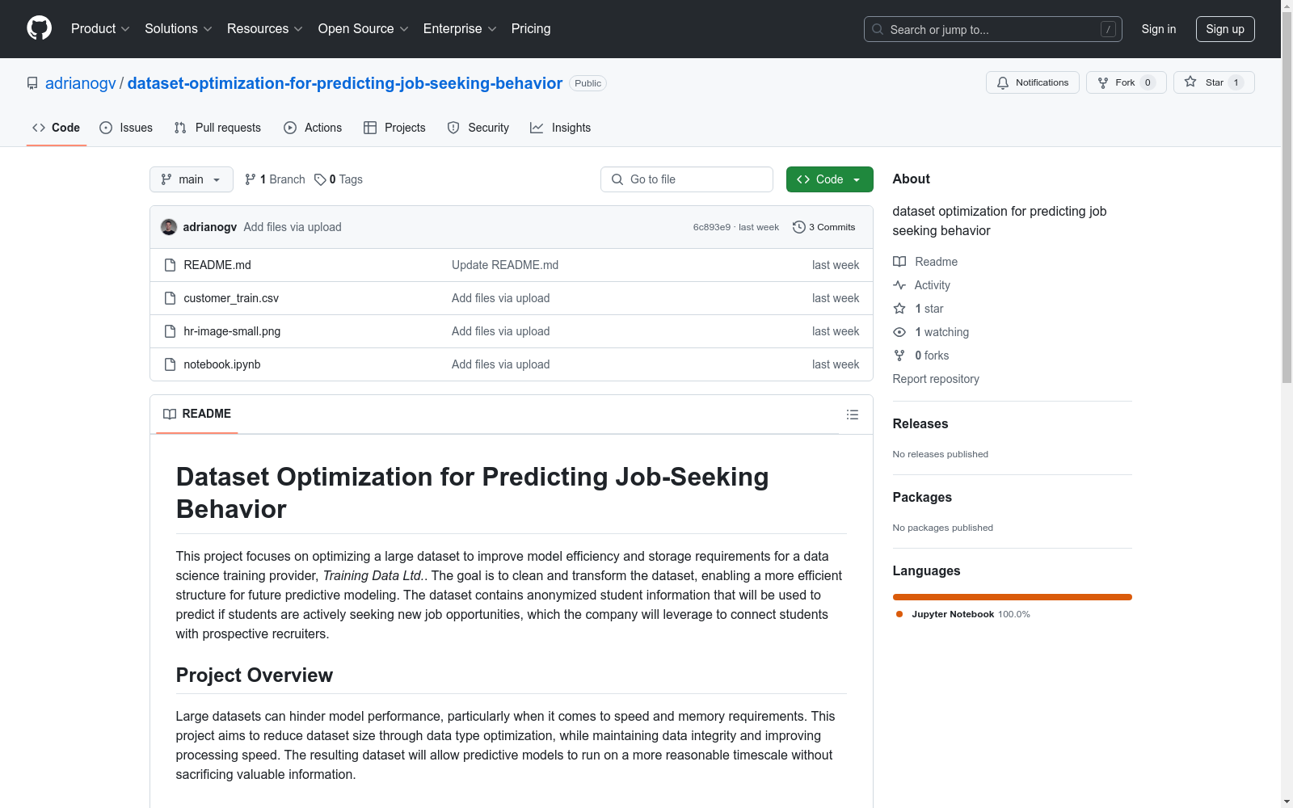Viewport: 1293px width, 808px height.
Task: Open the Issues tab
Action: 126,128
